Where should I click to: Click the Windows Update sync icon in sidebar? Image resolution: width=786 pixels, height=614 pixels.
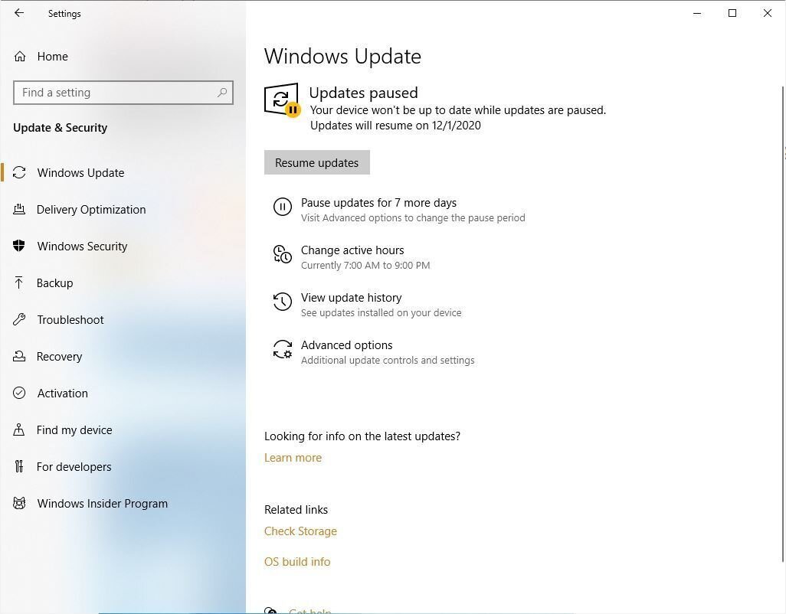[19, 173]
